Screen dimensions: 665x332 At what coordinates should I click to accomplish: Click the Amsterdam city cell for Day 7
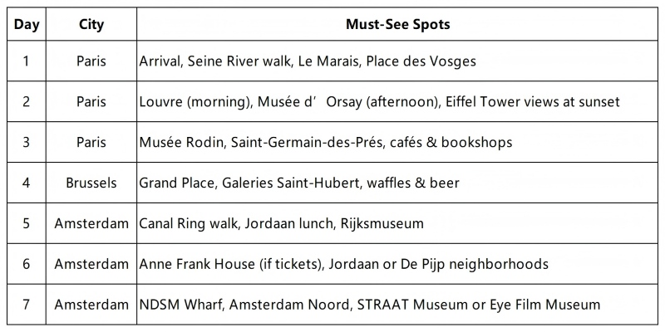click(91, 305)
